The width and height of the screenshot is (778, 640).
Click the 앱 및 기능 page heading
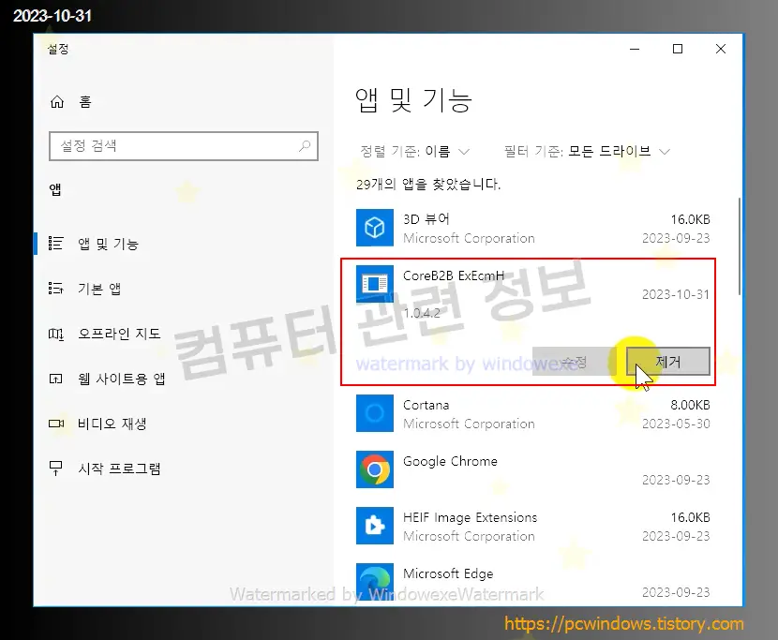(x=413, y=99)
